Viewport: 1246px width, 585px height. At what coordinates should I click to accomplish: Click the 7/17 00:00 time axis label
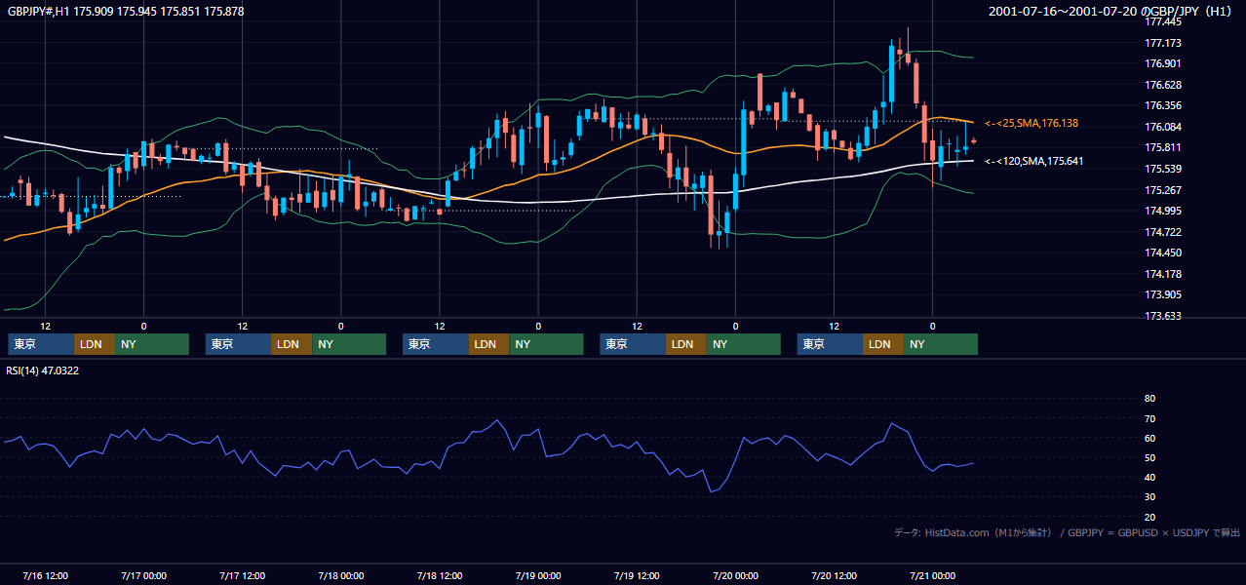[143, 575]
